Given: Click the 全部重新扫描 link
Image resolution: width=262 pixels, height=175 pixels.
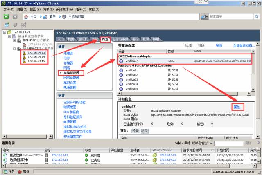Looking at the screenshot, I should [x=244, y=45].
